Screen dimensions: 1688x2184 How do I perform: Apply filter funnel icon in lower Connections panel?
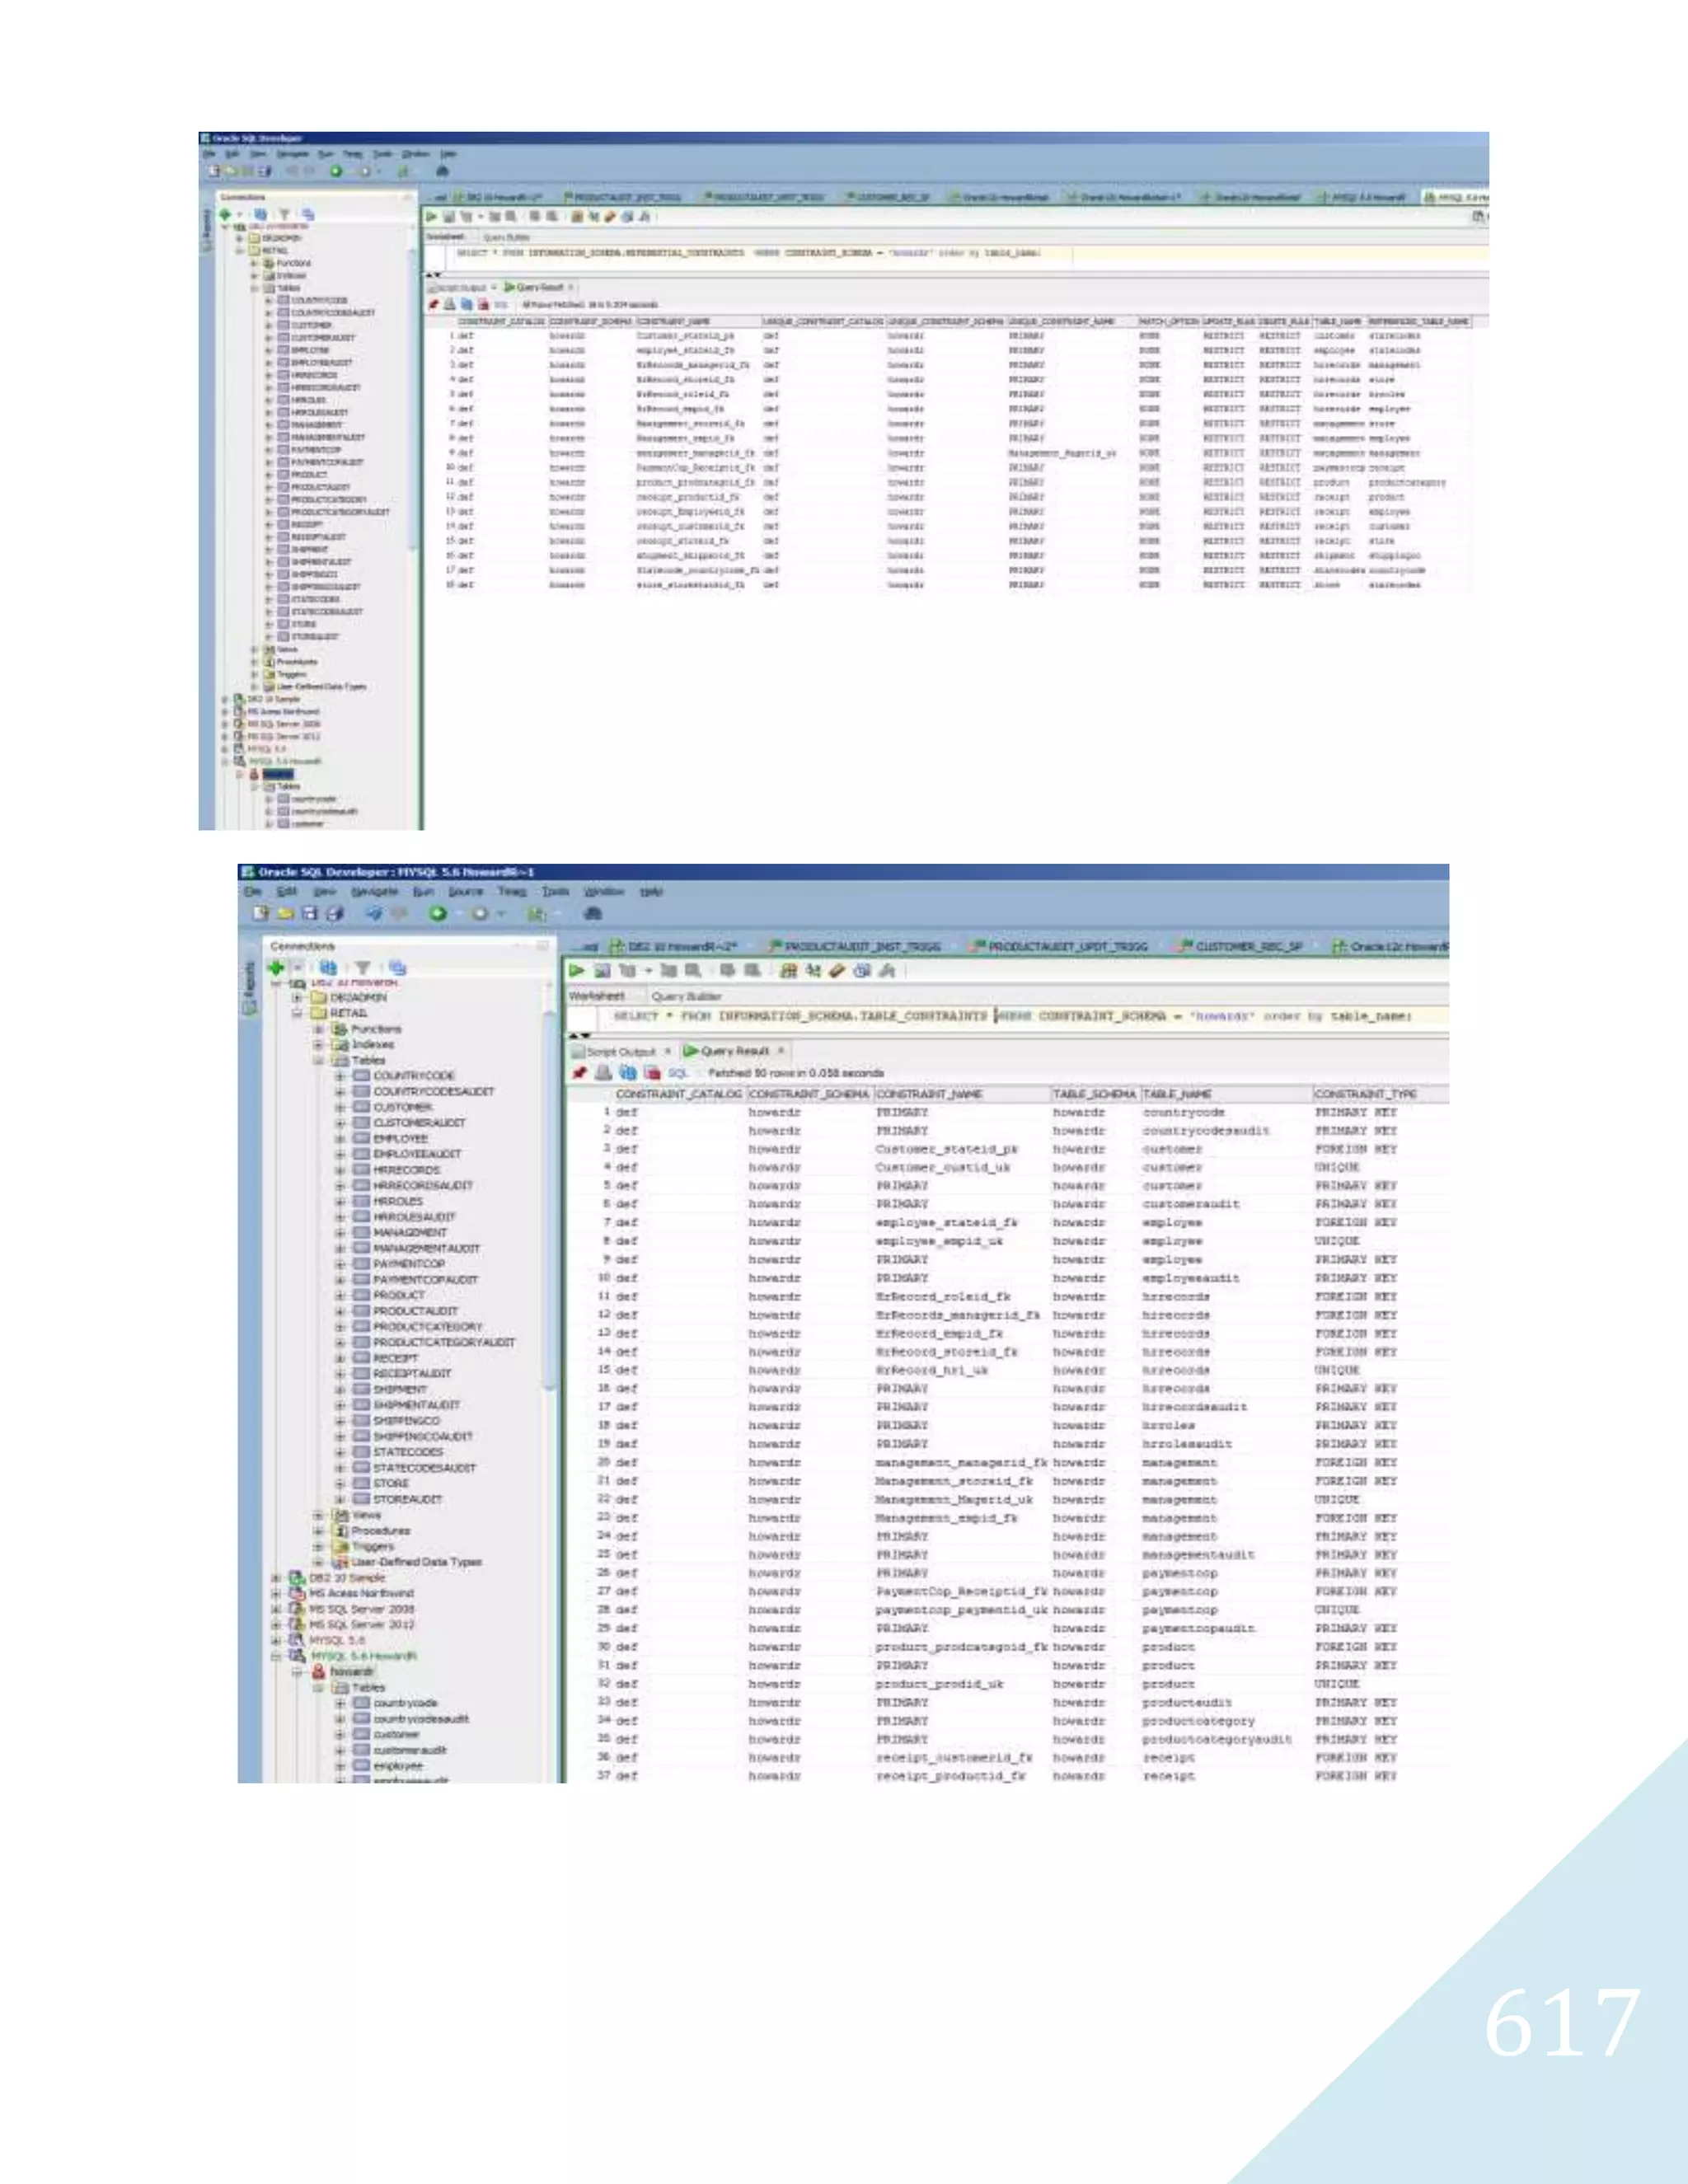coord(363,968)
